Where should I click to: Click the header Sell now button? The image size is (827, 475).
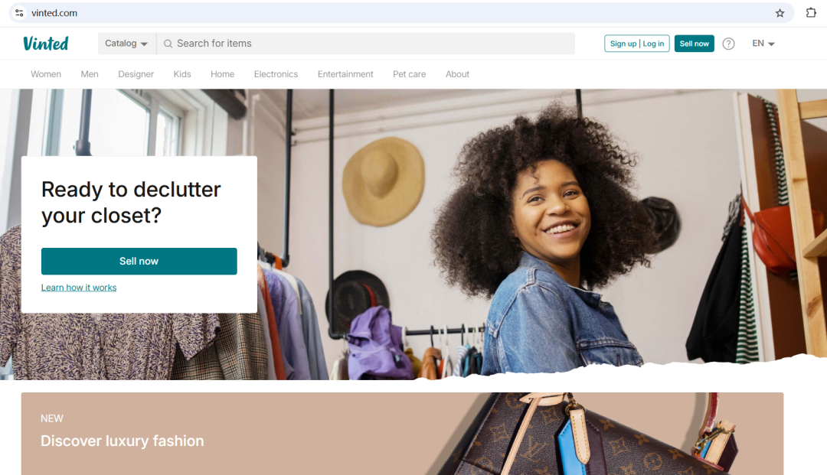[694, 44]
